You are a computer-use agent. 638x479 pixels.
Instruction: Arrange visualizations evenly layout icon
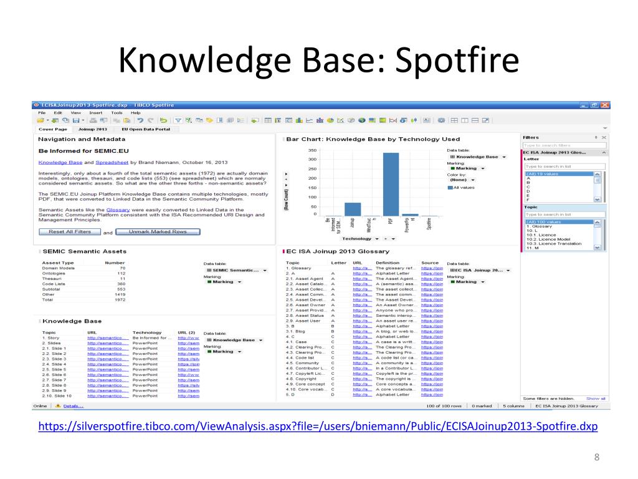(x=454, y=120)
